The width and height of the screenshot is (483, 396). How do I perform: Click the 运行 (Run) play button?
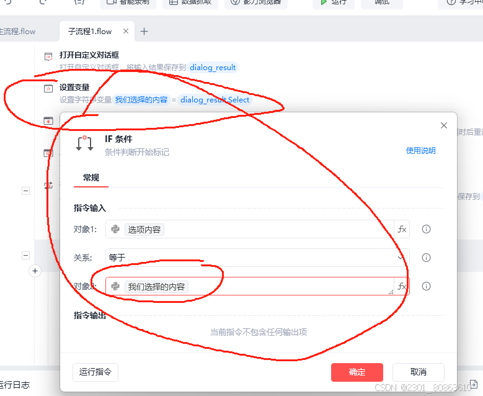point(334,2)
